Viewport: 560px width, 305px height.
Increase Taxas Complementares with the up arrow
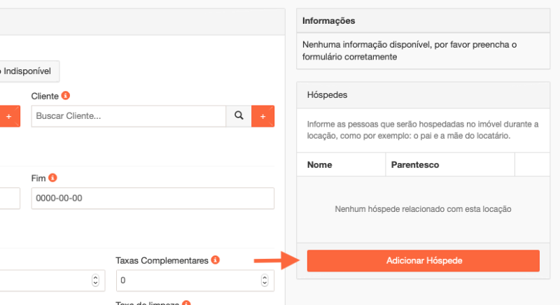(264, 278)
